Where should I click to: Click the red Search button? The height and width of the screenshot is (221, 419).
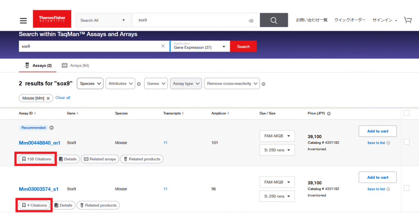click(243, 46)
